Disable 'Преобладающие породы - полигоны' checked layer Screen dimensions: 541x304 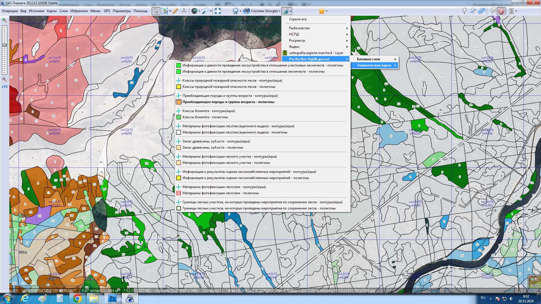[228, 102]
